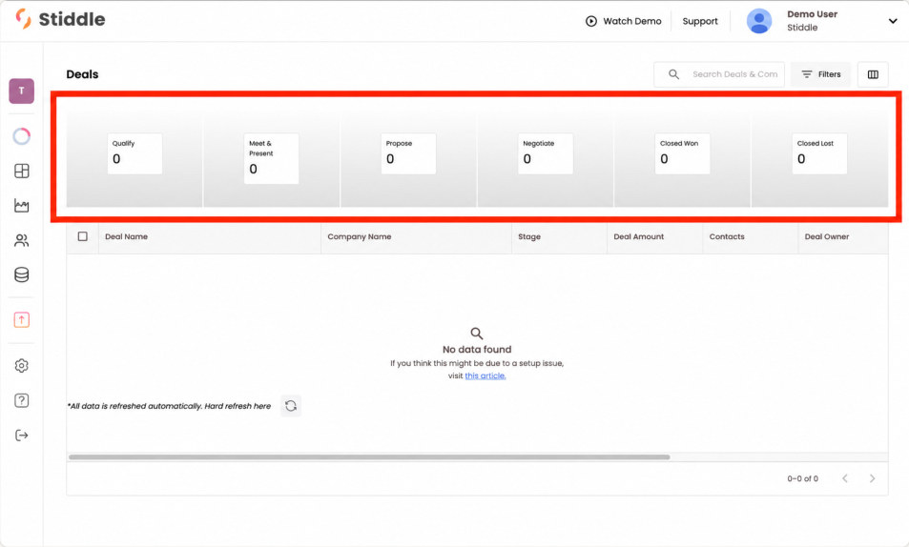Click the 'No data found' message

pyautogui.click(x=477, y=350)
